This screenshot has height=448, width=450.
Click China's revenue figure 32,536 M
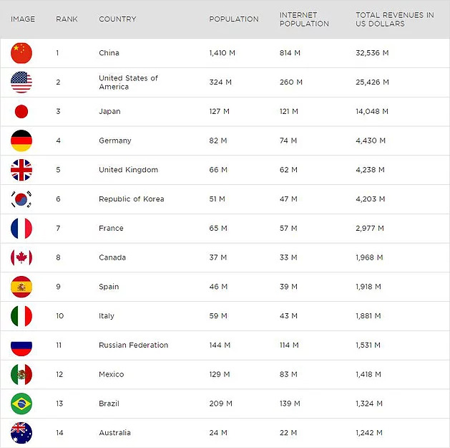click(x=372, y=53)
